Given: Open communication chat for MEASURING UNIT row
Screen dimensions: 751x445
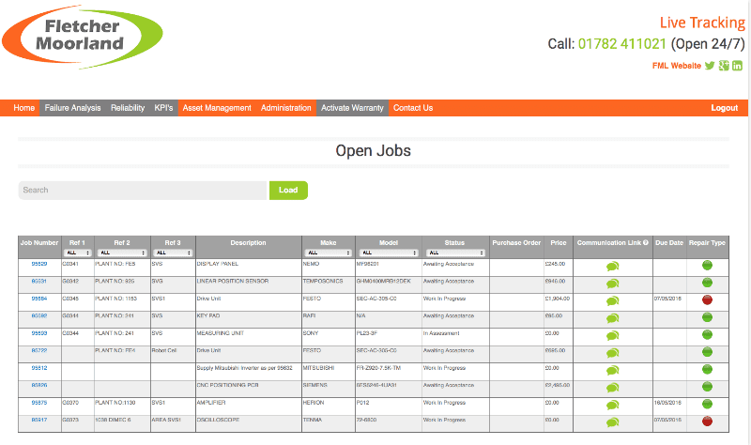Looking at the screenshot, I should tap(613, 336).
